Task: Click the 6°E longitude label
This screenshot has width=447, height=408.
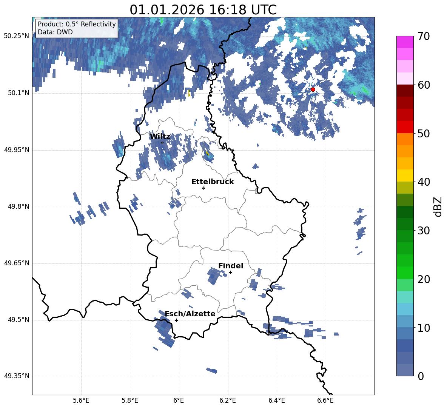Action: [x=179, y=400]
